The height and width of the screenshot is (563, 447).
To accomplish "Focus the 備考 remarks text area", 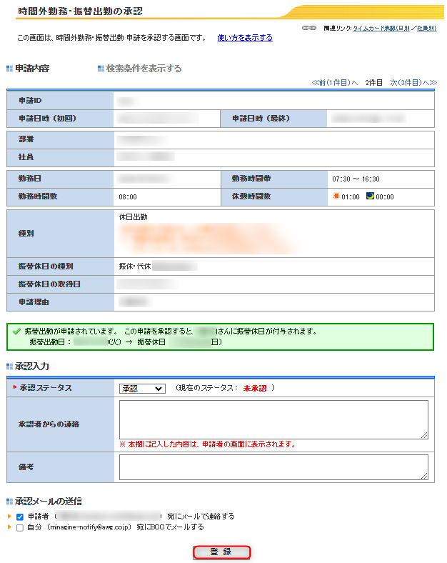I will (x=273, y=467).
